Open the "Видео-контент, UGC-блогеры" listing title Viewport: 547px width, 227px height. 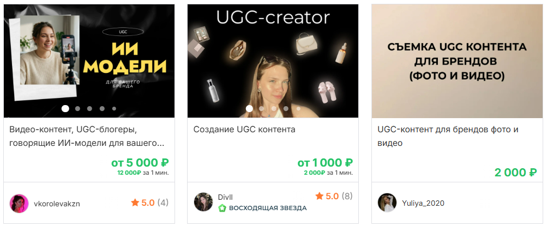(87, 136)
